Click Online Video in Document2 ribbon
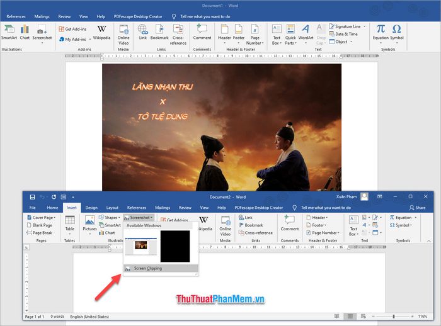Viewport: 441px width, 326px height. 226,227
